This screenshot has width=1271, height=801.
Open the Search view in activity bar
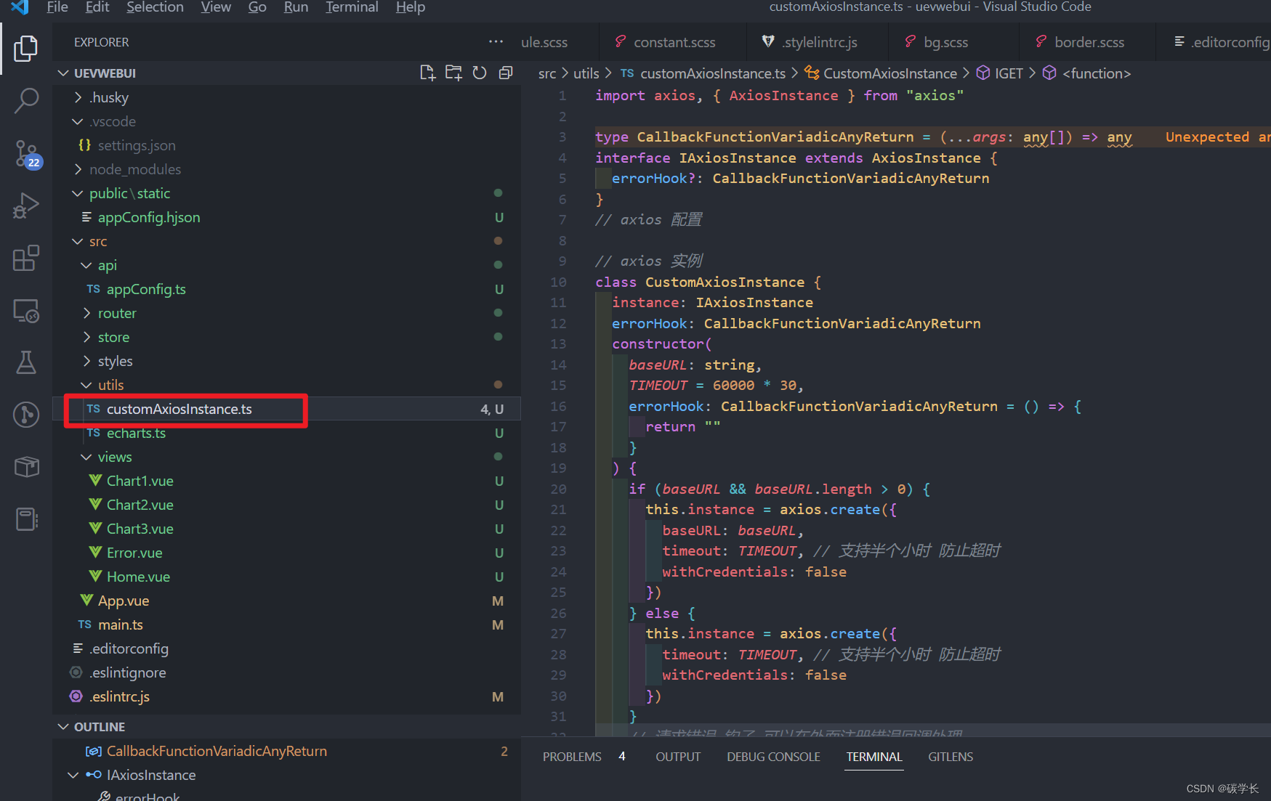pyautogui.click(x=26, y=101)
